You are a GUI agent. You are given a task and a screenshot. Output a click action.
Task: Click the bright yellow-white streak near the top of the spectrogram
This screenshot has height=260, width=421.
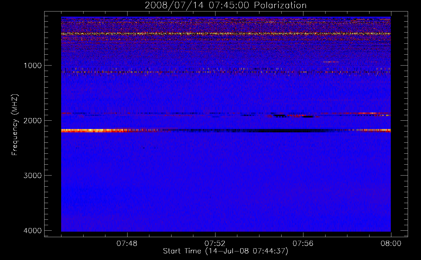pos(226,34)
